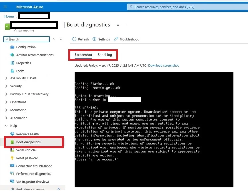
Task: Click the Reset password key icon
Action: pos(12,158)
